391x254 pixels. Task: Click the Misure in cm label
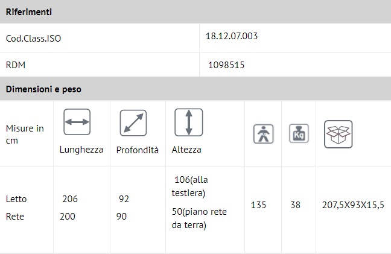[25, 133]
